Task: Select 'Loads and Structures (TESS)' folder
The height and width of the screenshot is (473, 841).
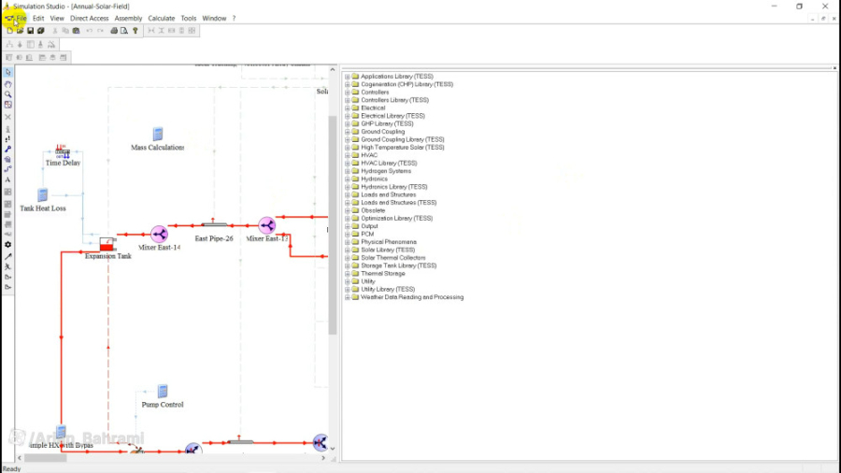Action: tap(398, 203)
